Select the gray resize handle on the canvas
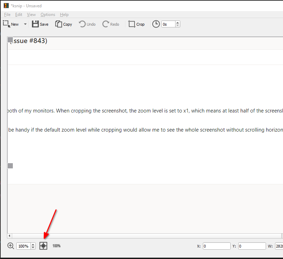The image size is (283, 259). (10, 166)
